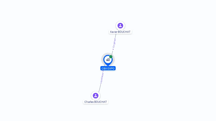Viewport: 216px width, 121px height.
Task: Open the Xavier BOUCHAT name label
Action: 120,32
